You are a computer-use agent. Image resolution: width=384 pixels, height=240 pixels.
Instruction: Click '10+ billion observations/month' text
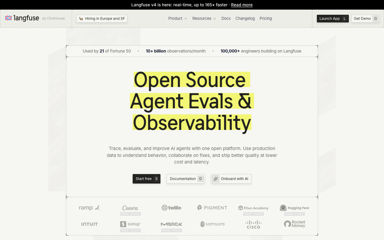[176, 51]
